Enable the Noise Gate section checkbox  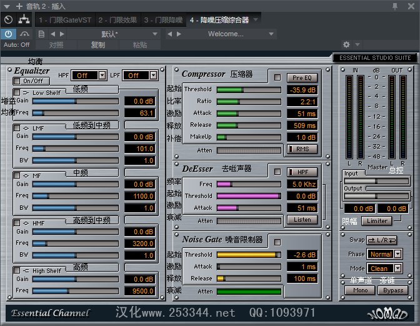coord(277,242)
